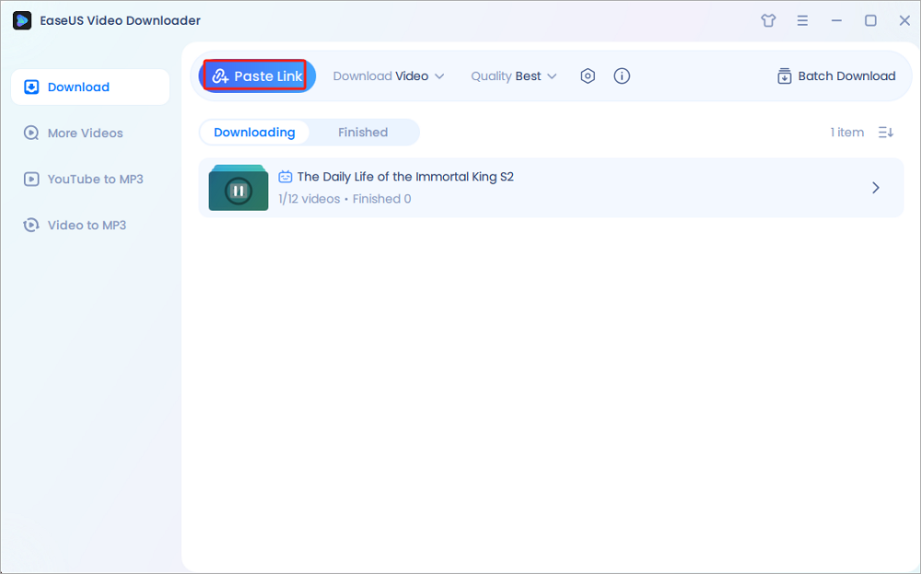Screen dimensions: 921x574
Task: Open the Download section in the sidebar
Action: 90,87
